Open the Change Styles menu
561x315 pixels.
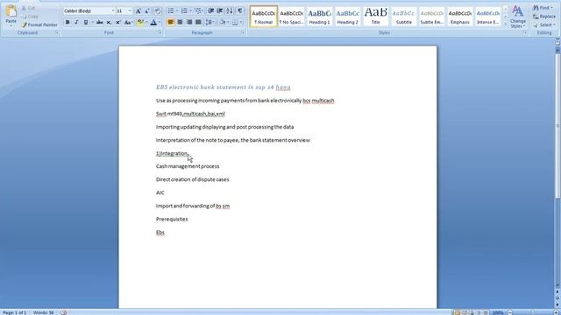click(518, 17)
